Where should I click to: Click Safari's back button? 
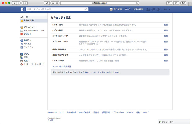pyautogui.click(x=14, y=3)
